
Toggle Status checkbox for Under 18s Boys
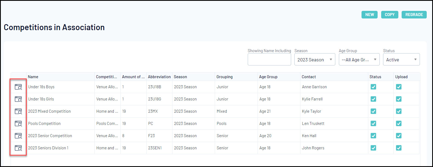(x=373, y=87)
